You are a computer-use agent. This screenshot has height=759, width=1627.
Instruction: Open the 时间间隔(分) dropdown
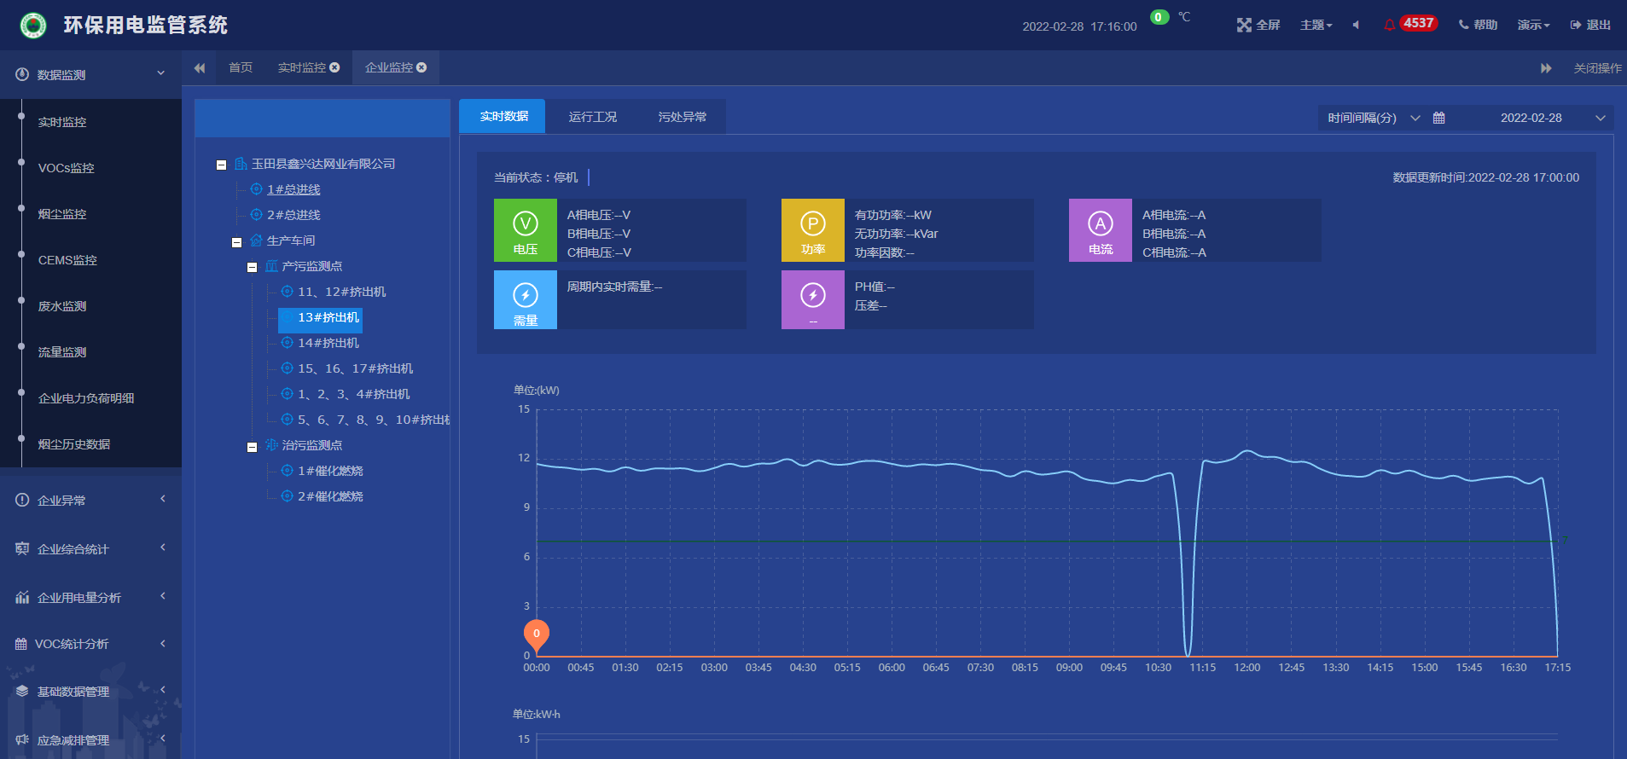(x=1374, y=118)
